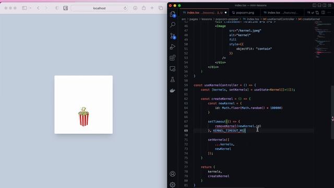Open the Search view in VS Code
This screenshot has height=188, width=334.
(x=173, y=25)
